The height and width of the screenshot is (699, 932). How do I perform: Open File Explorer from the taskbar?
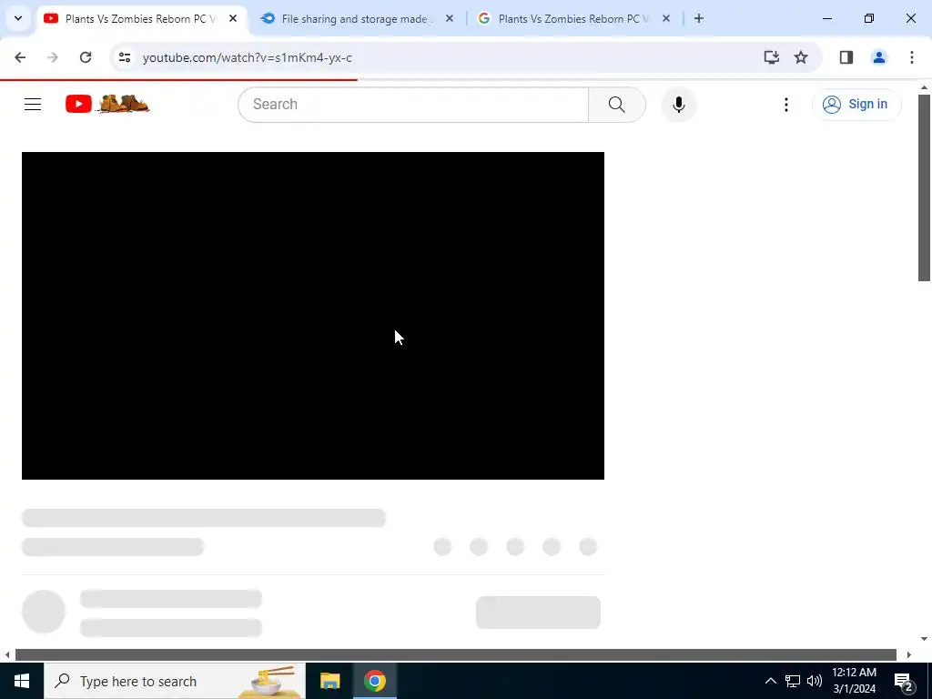click(x=329, y=681)
